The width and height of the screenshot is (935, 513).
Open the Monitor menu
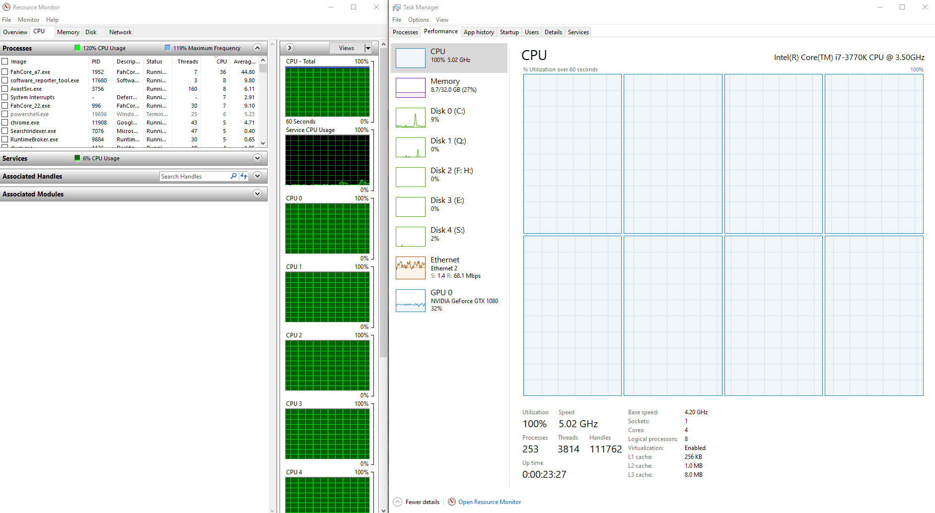(28, 20)
